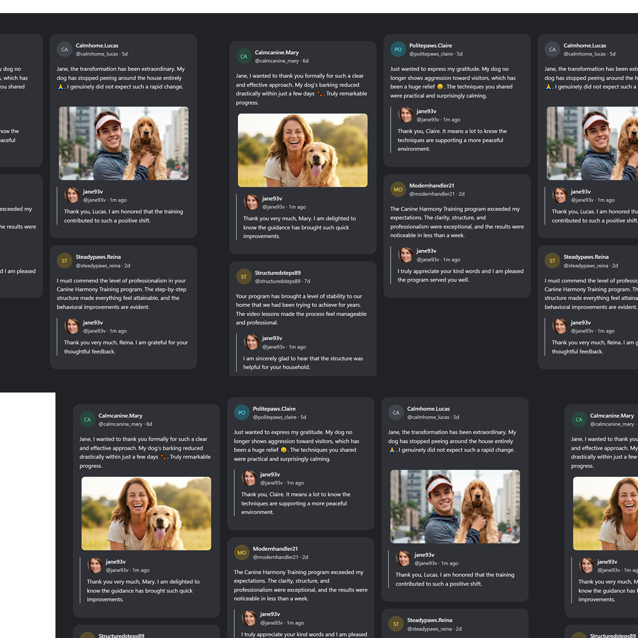
Task: Click the ST avatar beside lower-row Steadypaws.Reina
Action: pos(396,624)
